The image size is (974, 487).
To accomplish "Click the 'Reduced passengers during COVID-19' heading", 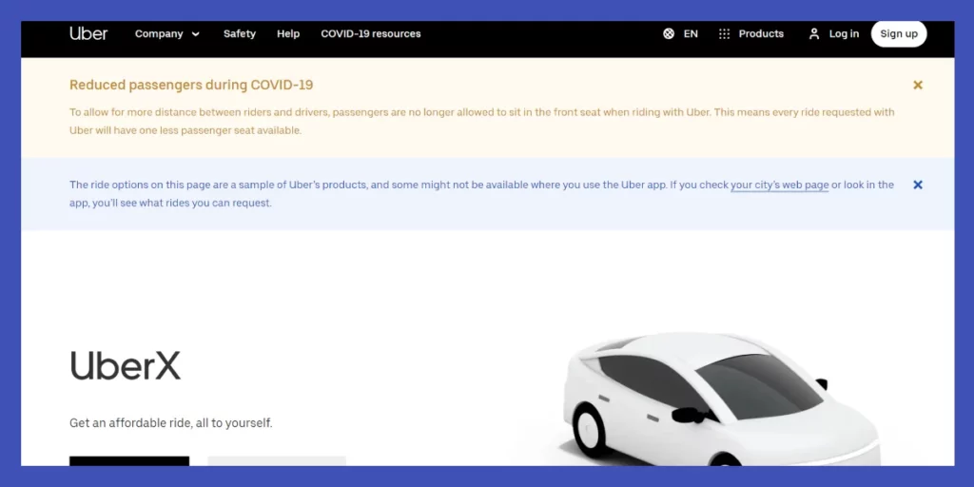I will pyautogui.click(x=191, y=85).
